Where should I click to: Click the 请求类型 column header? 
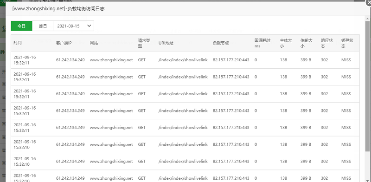coord(144,43)
